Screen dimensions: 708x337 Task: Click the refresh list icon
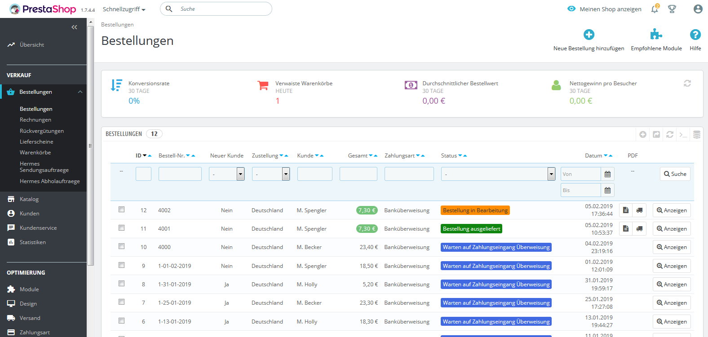[x=670, y=134]
